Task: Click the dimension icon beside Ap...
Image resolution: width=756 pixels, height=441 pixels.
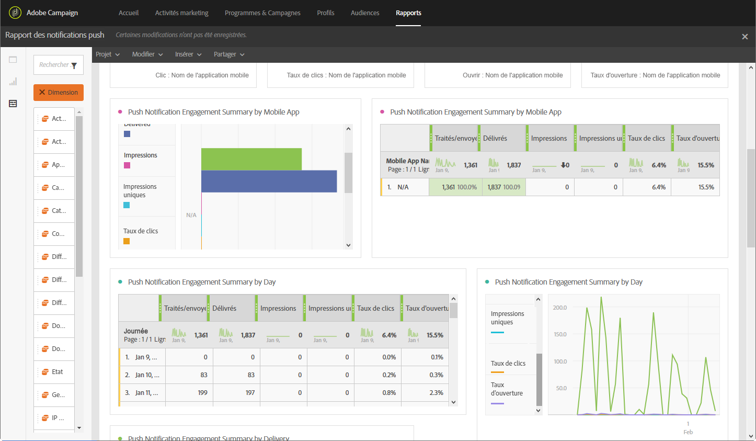Action: click(x=45, y=165)
